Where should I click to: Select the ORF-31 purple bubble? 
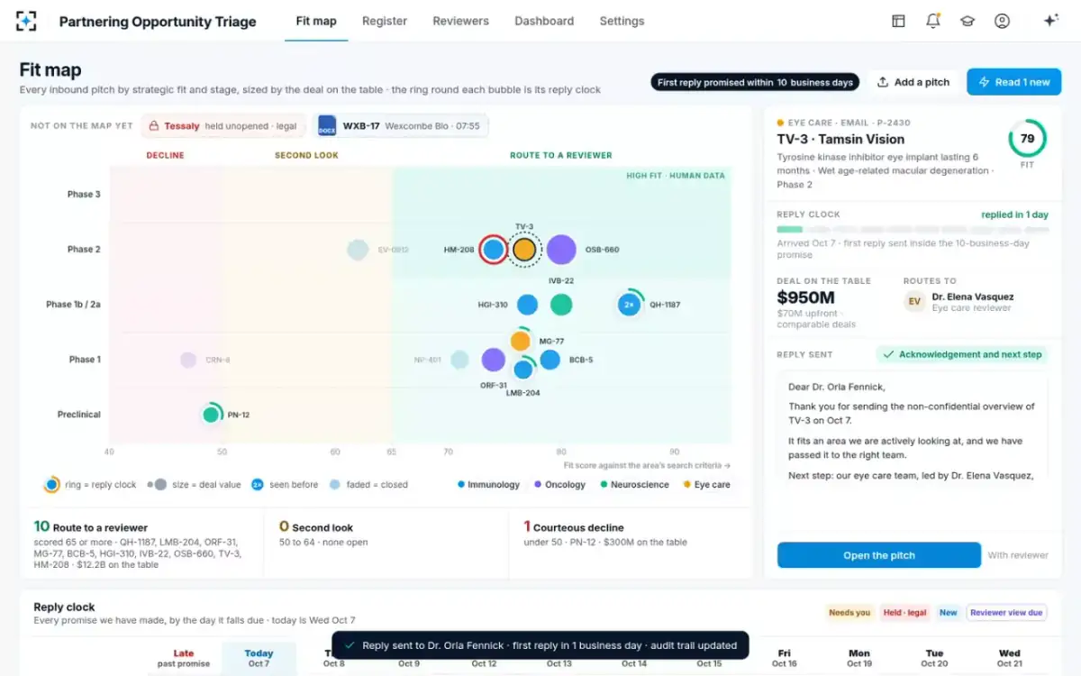(493, 360)
